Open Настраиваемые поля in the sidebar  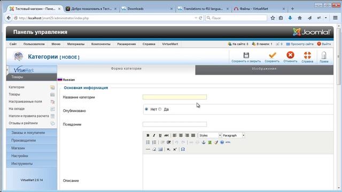pyautogui.click(x=25, y=101)
